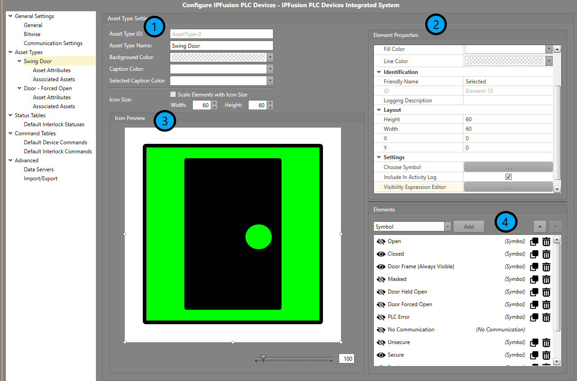Toggle visibility of the Closed element
577x381 pixels.
pyautogui.click(x=381, y=254)
